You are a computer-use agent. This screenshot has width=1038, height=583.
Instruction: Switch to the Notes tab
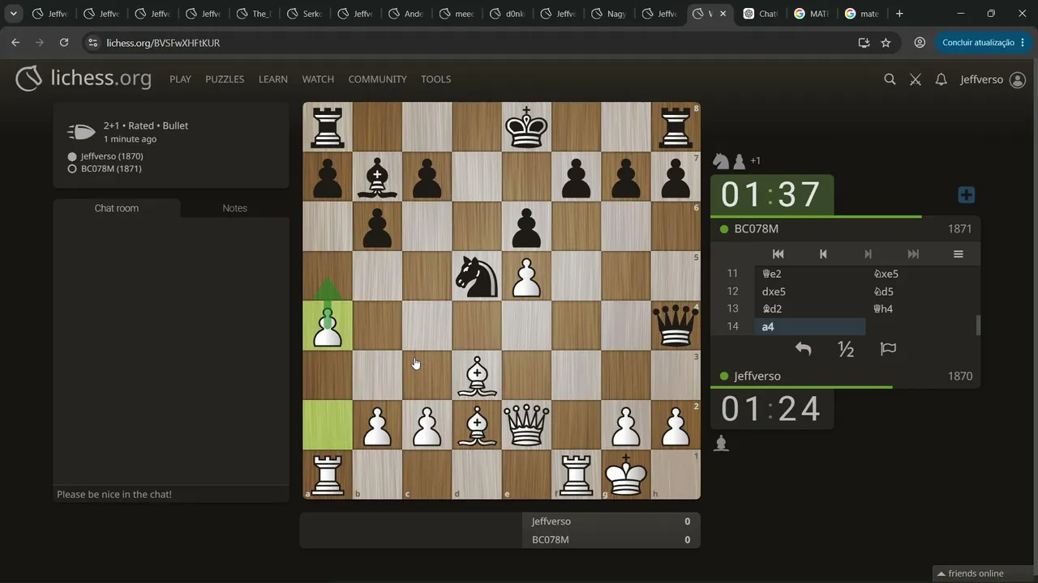(x=234, y=208)
